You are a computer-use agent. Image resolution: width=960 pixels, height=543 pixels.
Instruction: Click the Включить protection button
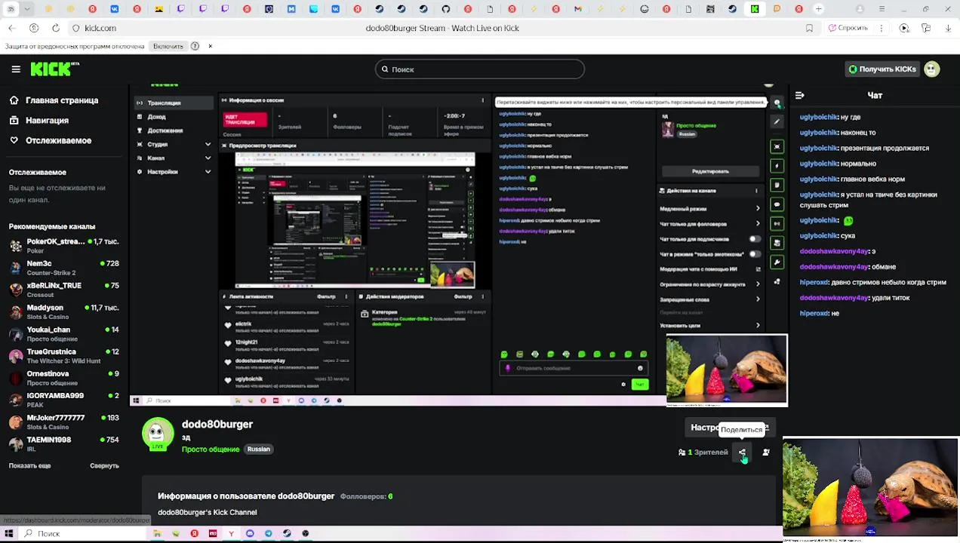(168, 46)
